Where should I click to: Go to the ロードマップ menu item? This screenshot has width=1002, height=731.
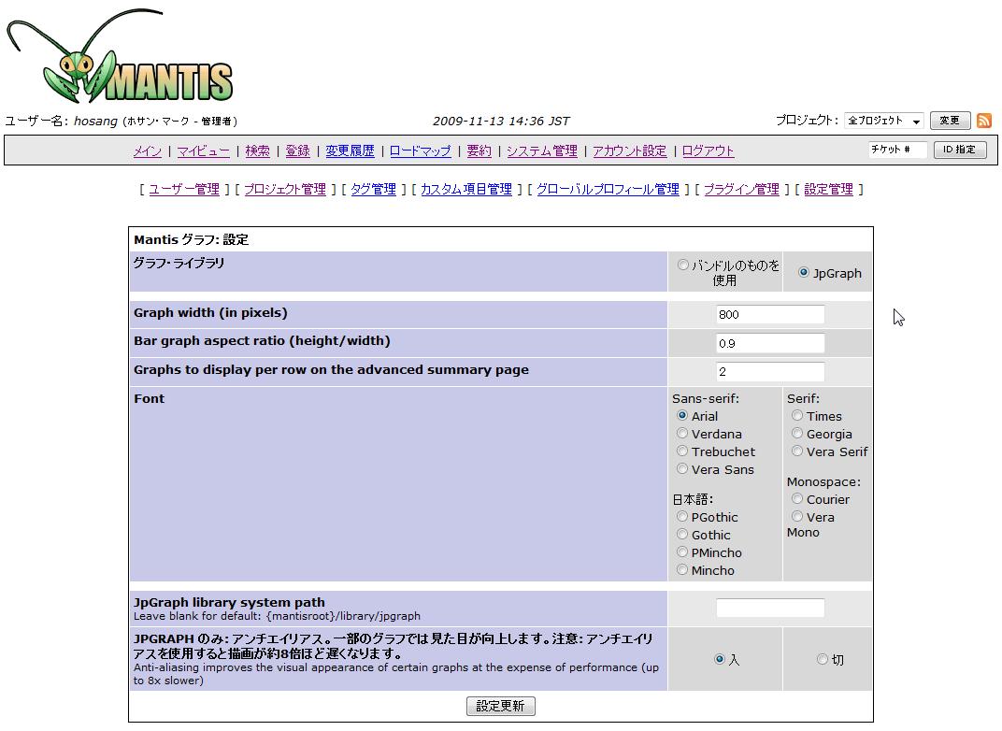(420, 150)
